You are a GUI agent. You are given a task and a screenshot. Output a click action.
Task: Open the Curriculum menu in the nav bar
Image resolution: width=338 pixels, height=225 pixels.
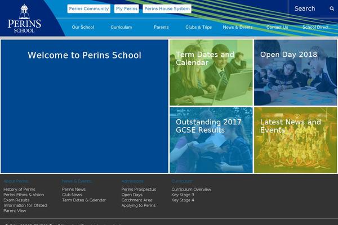(121, 27)
